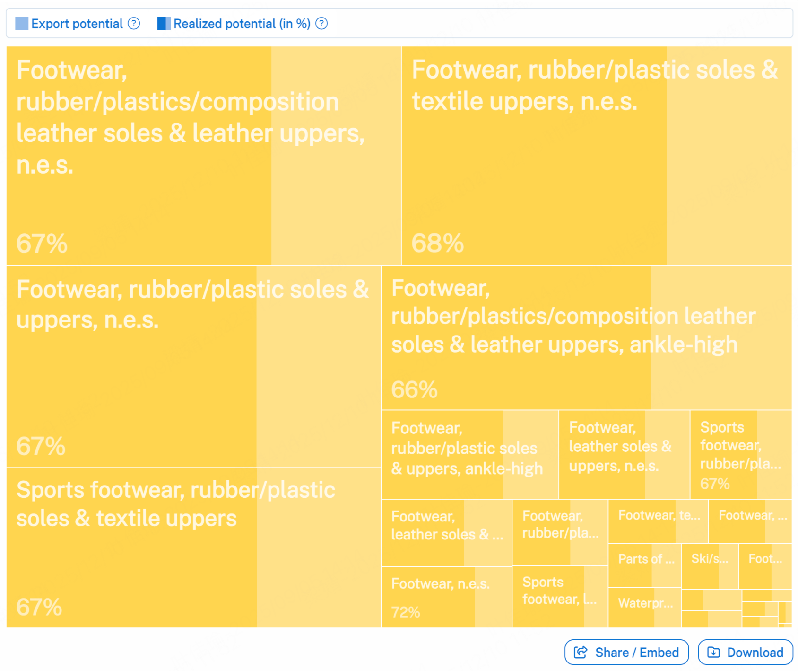798x671 pixels.
Task: Click the Share / Embed button
Action: pos(626,653)
